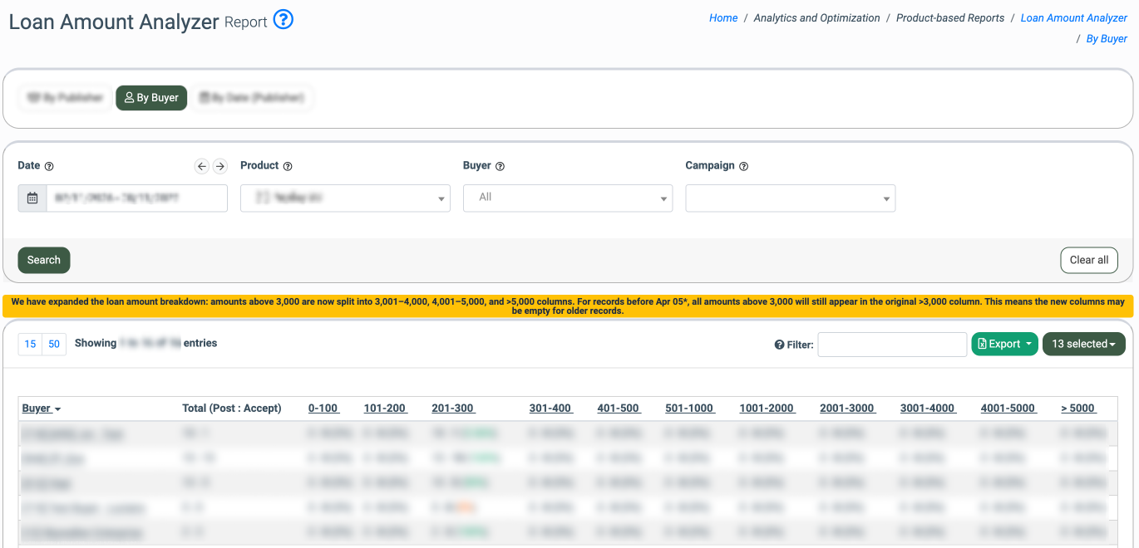Click the Clear all button

[x=1089, y=260]
